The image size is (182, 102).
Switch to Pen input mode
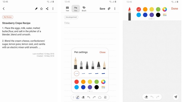click(76, 9)
